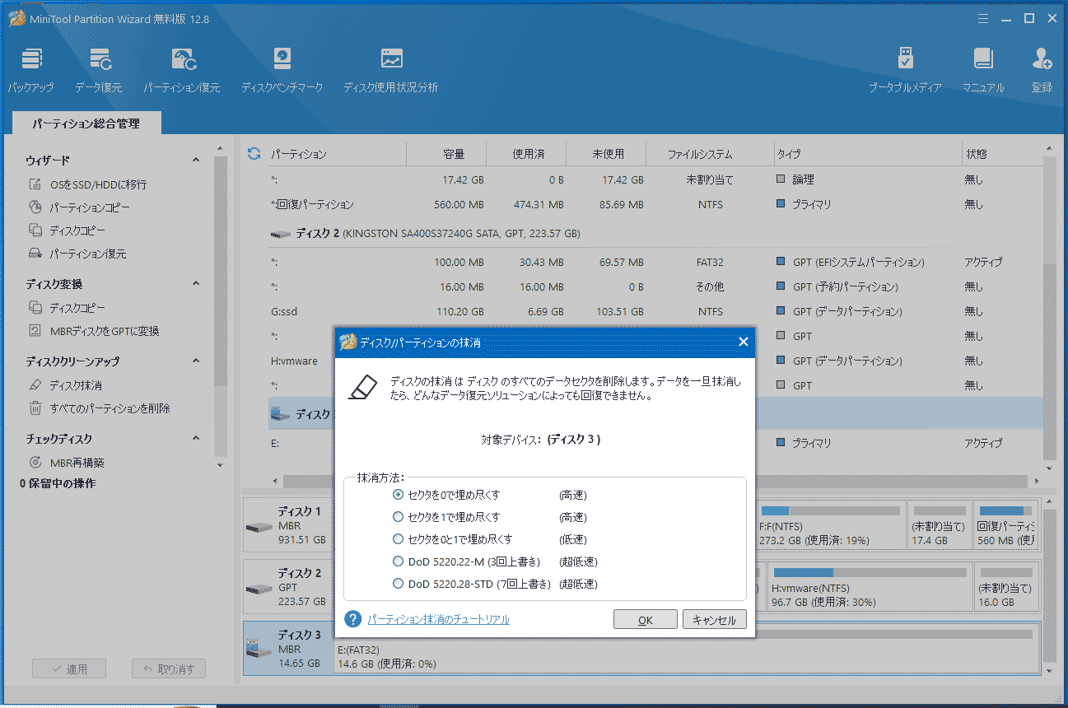The height and width of the screenshot is (708, 1068).
Task: Click キャンセル in wipe dialog
Action: (715, 620)
